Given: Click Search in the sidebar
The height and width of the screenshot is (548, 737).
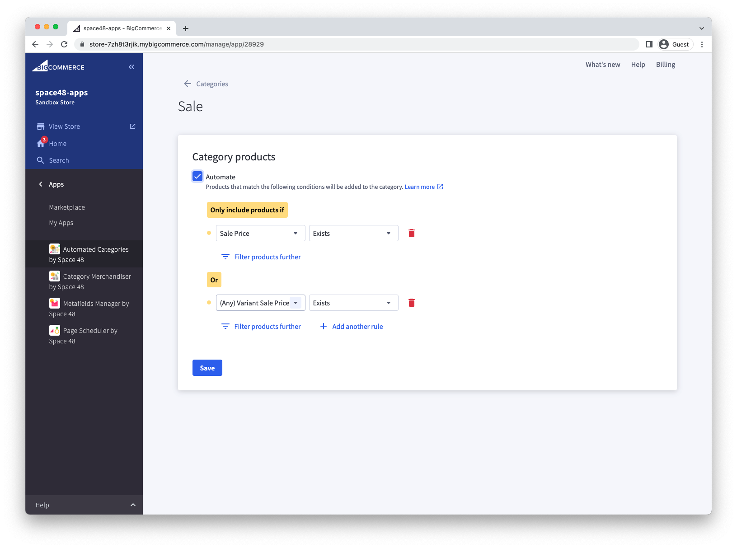Looking at the screenshot, I should point(59,160).
